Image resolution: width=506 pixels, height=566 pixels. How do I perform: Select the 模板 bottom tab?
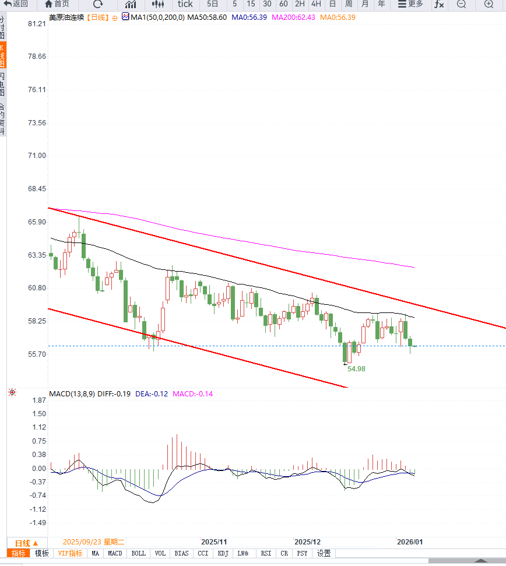(x=42, y=553)
